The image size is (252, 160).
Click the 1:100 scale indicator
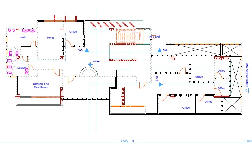(248, 141)
